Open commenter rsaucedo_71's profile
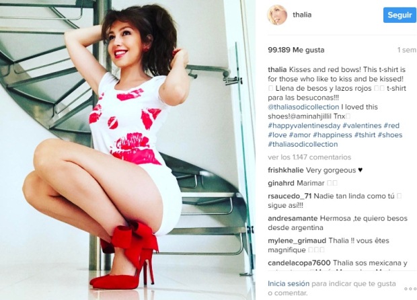Screen dimensions: 417x300 pos(290,196)
